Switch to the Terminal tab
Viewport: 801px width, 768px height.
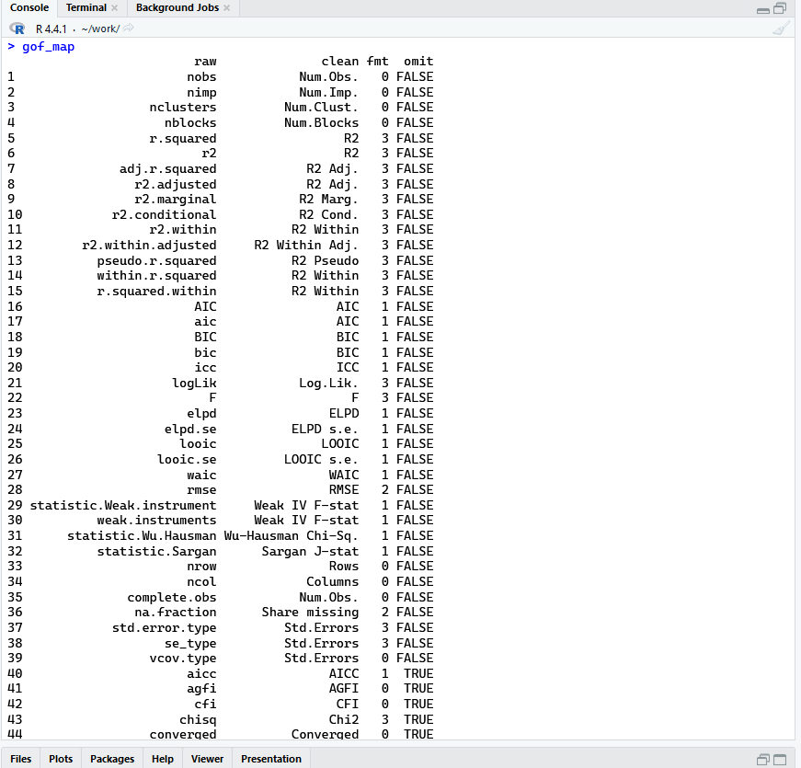tap(86, 8)
